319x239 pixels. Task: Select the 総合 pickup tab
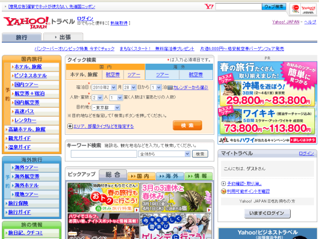point(113,175)
